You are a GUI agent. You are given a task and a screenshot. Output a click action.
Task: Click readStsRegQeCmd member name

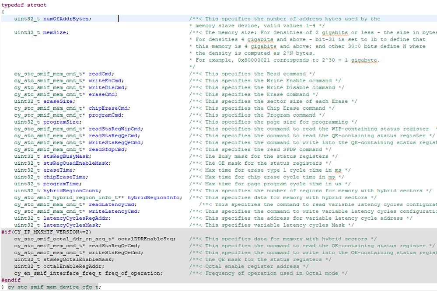[113, 135]
